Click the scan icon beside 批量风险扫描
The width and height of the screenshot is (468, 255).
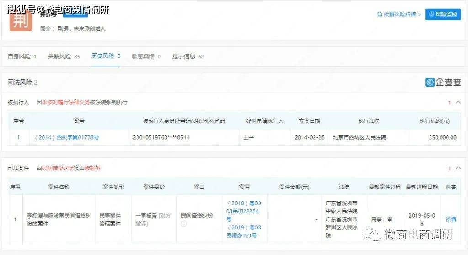(x=379, y=15)
